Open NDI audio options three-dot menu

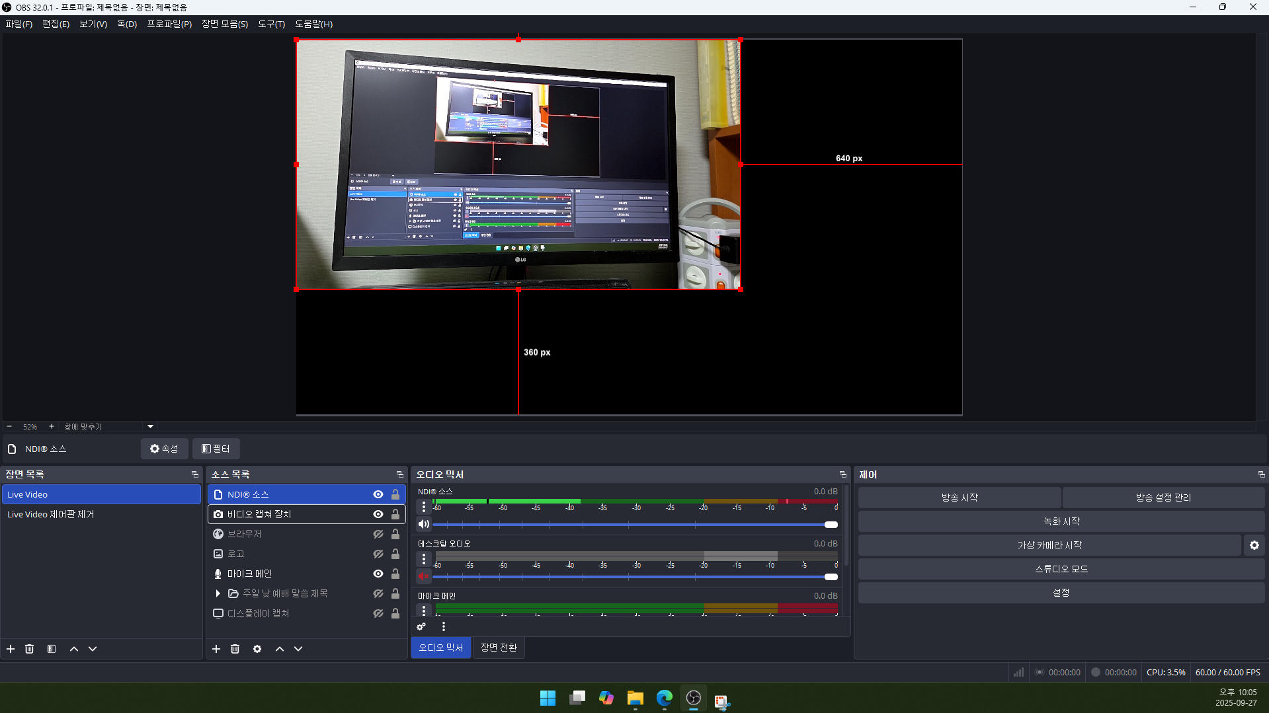pos(424,507)
